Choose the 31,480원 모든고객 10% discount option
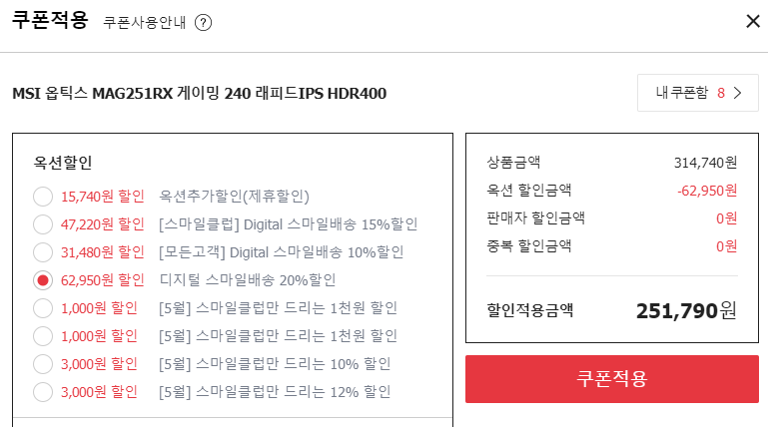Screen dimensions: 768x427 [43, 252]
